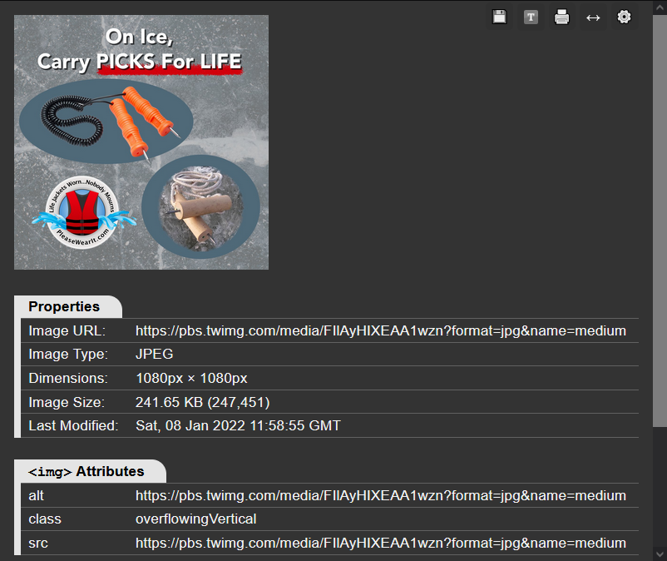Click the 'class' attribute name
Image resolution: width=667 pixels, height=561 pixels.
click(45, 519)
